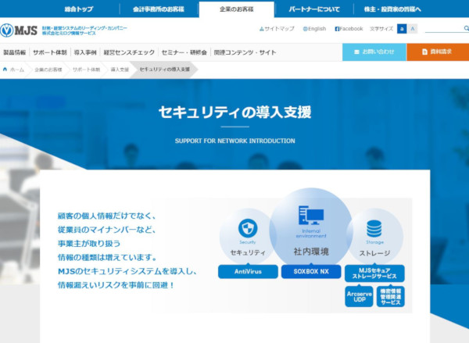Click the SOXBOX NX button
Screen dimensions: 469x343
tap(311, 272)
